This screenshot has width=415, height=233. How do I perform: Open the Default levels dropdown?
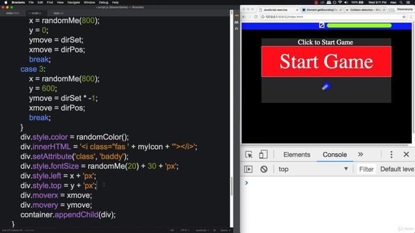397,169
